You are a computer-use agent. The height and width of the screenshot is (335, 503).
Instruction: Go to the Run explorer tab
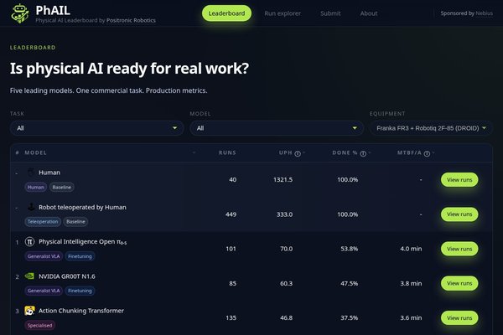point(283,13)
